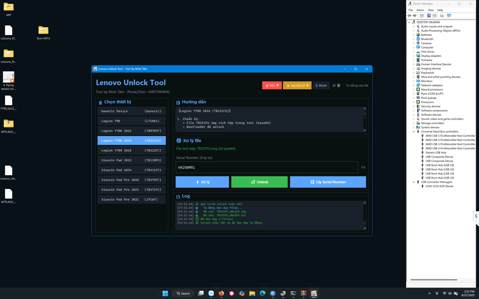
Task: Uncheck the auto delete file checkbox
Action: (334, 86)
